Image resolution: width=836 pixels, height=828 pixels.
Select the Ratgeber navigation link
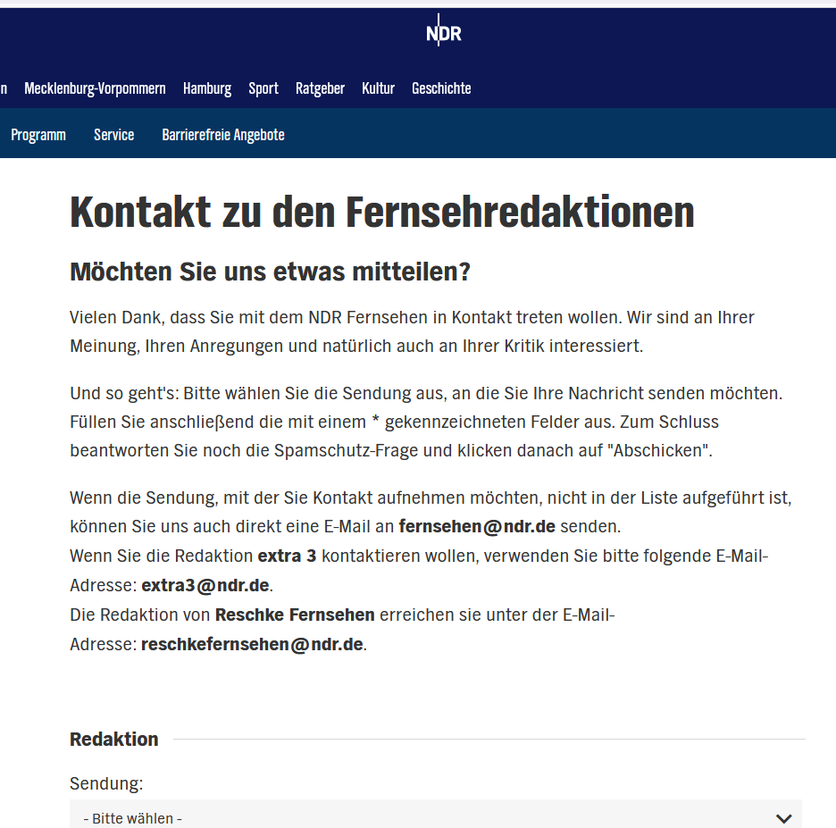[320, 88]
